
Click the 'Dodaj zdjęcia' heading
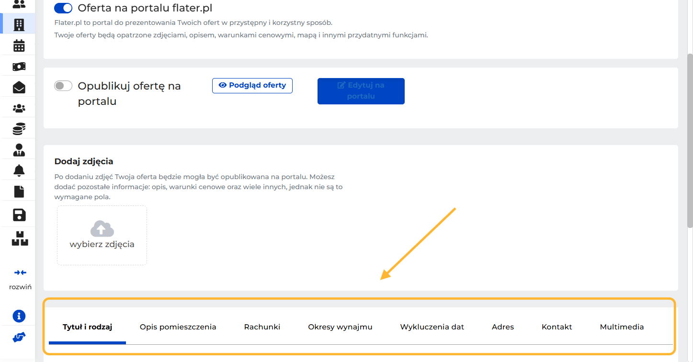click(84, 161)
